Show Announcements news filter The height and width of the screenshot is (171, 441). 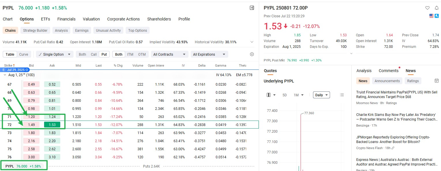pyautogui.click(x=387, y=81)
